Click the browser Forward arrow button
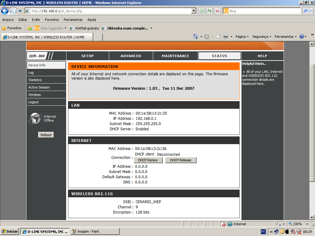 14,11
